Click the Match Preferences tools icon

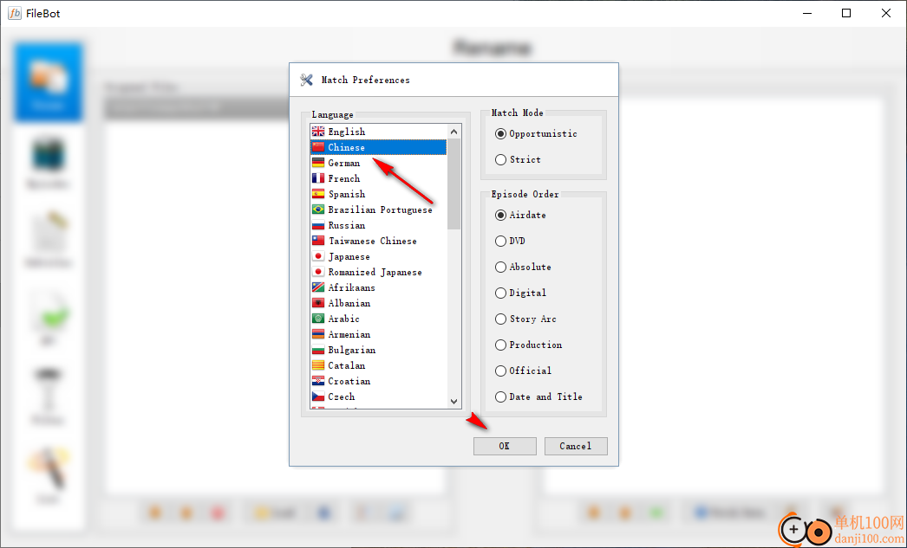307,80
